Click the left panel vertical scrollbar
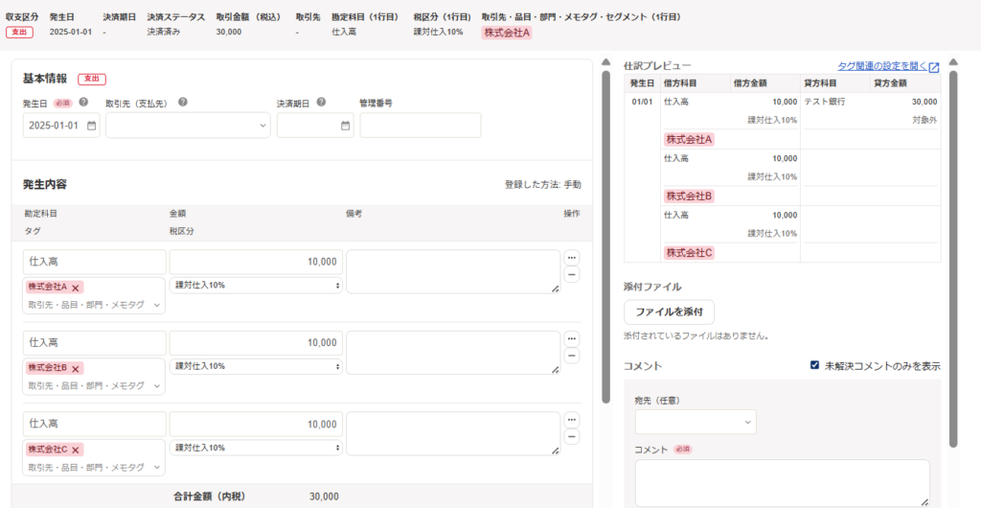This screenshot has width=981, height=508. [605, 230]
